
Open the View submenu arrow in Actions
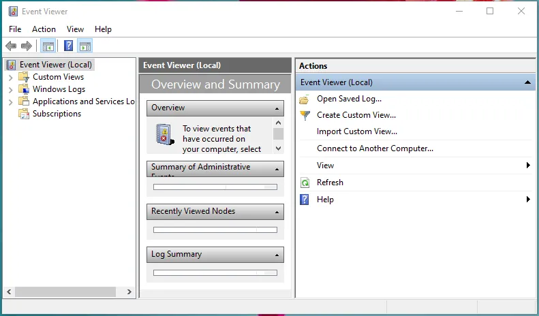point(528,165)
